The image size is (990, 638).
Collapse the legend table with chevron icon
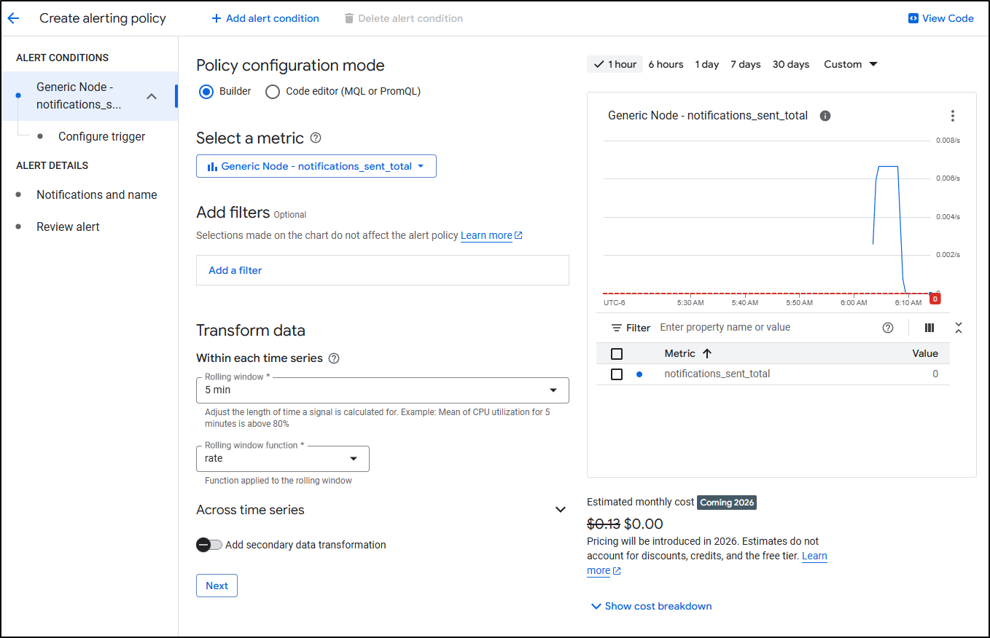tap(958, 328)
